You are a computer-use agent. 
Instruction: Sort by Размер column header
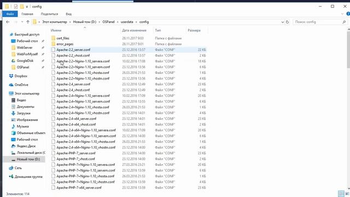(194, 30)
